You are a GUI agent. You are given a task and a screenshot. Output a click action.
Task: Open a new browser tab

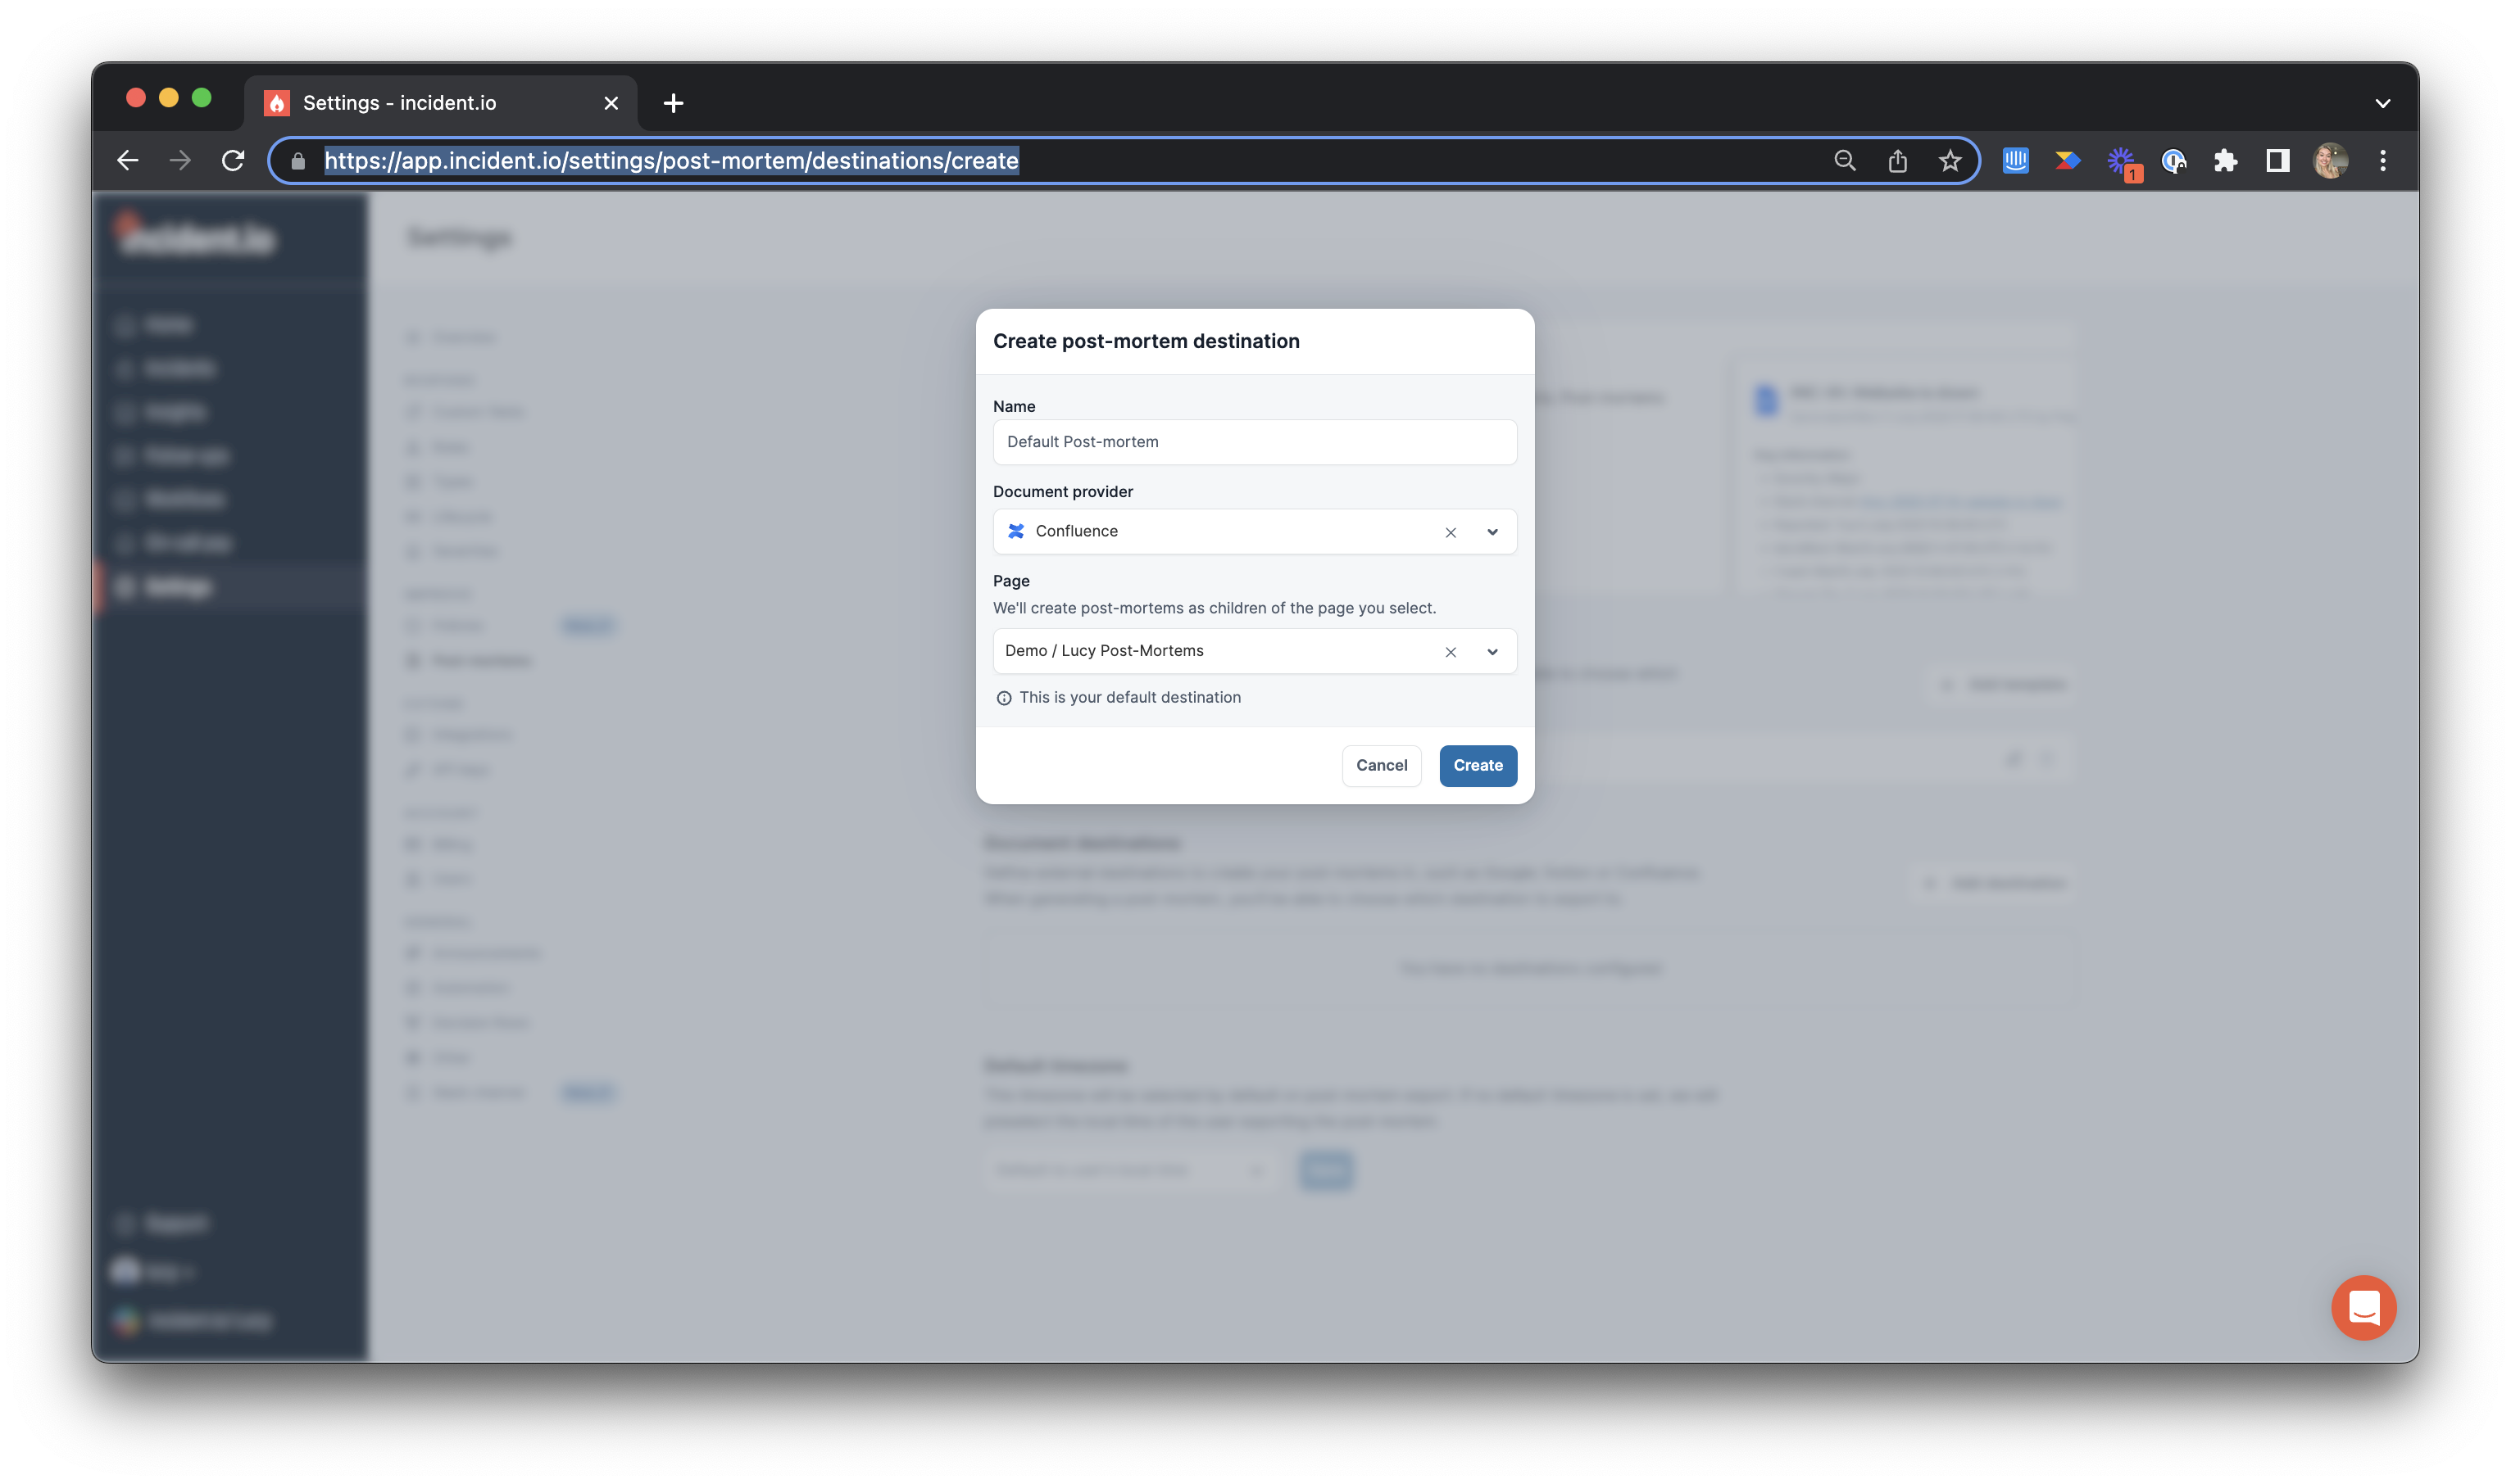(674, 103)
